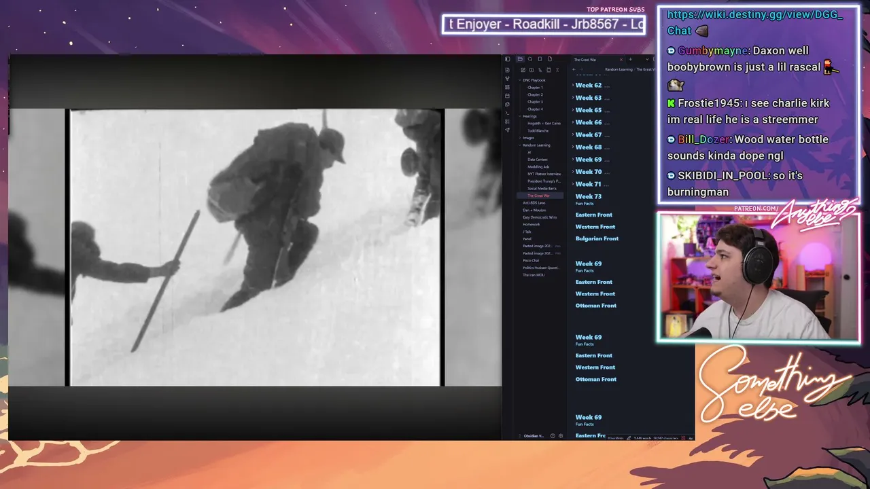Open the Hegseth + Gen Caine note

pyautogui.click(x=544, y=124)
